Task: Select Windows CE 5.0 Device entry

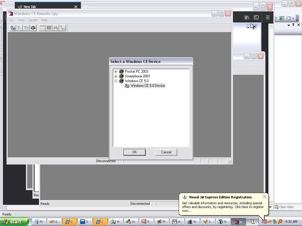Action: pyautogui.click(x=147, y=86)
